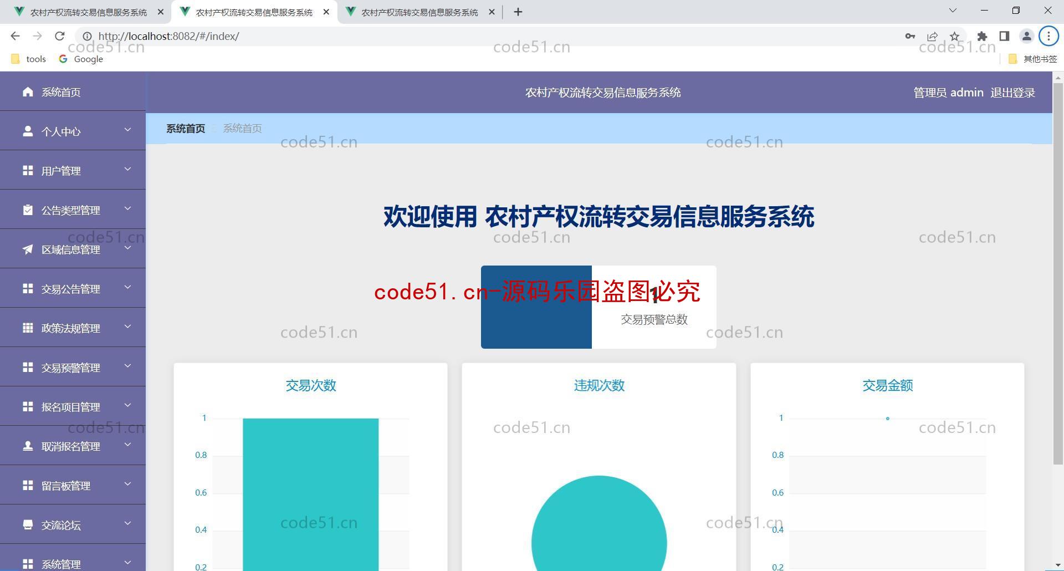Select the 交易公告管理 grid icon
This screenshot has height=571, width=1064.
click(x=28, y=288)
